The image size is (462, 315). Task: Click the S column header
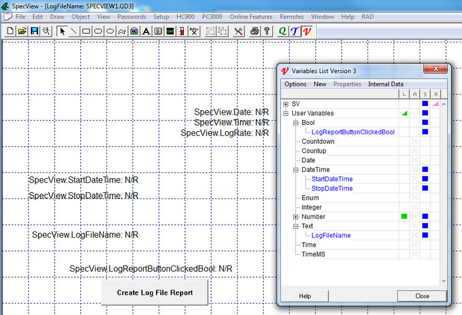tap(425, 94)
